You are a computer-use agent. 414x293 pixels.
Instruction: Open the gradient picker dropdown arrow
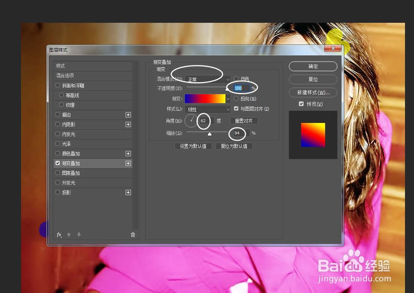point(228,99)
